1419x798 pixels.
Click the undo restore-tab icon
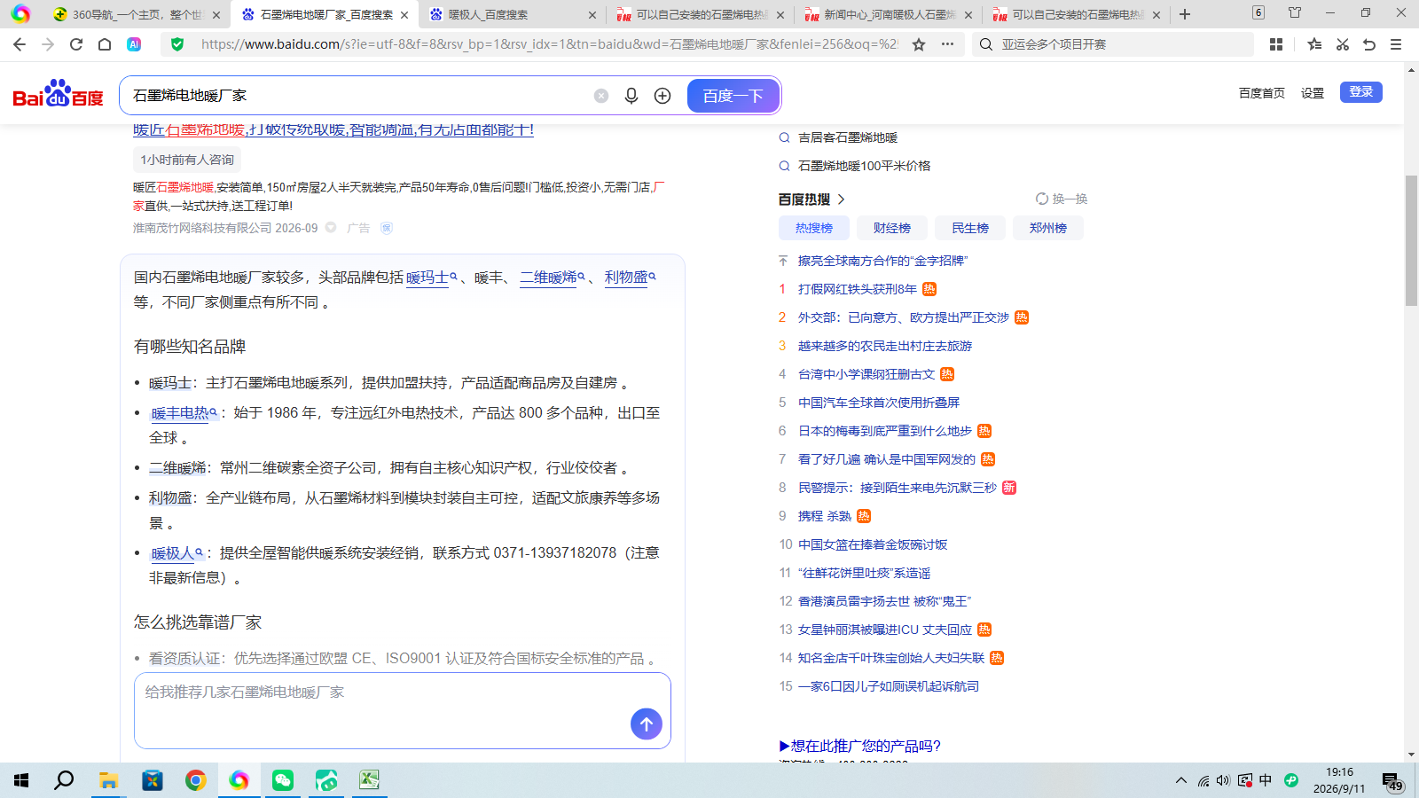pos(1369,44)
